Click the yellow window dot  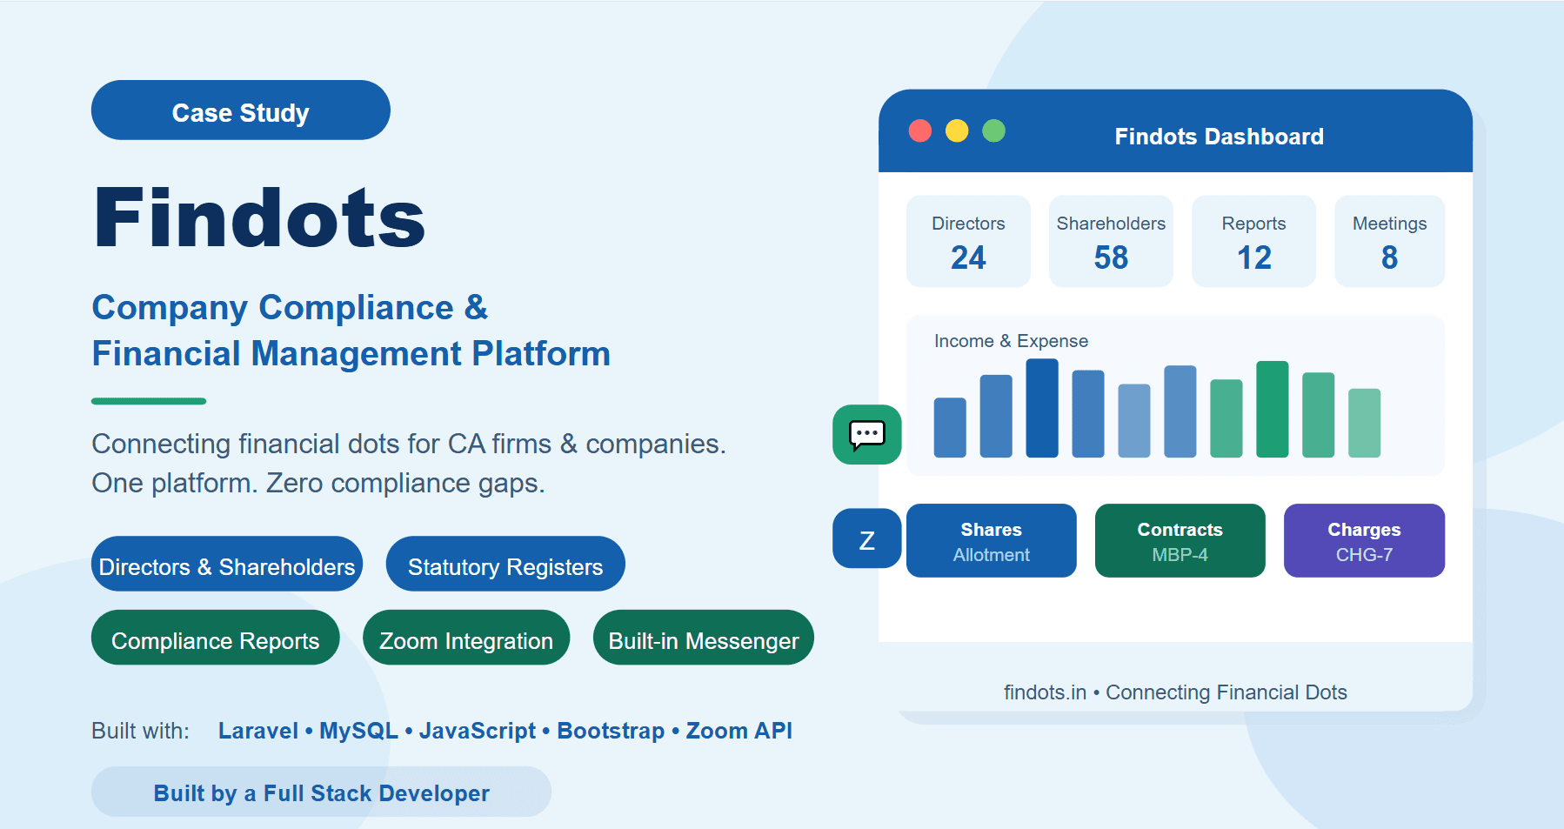pos(957,130)
